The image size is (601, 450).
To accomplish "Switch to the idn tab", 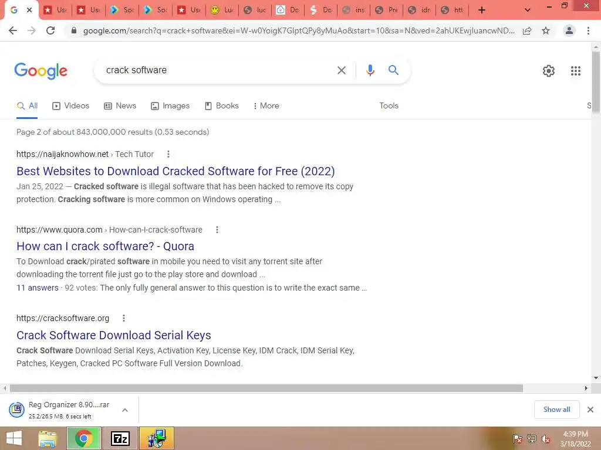I will pyautogui.click(x=419, y=10).
